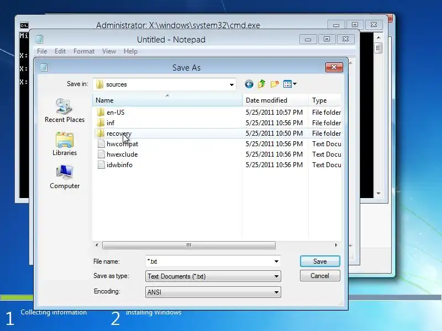Select the en-US folder icon
Screen dimensions: 442x331
click(101, 113)
